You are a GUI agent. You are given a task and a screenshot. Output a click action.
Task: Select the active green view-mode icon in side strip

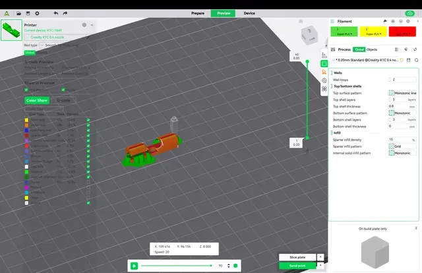pos(324,64)
